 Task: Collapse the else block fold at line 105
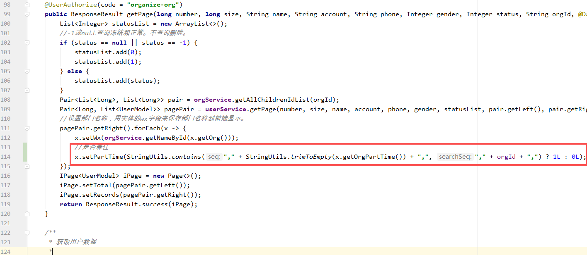27,71
